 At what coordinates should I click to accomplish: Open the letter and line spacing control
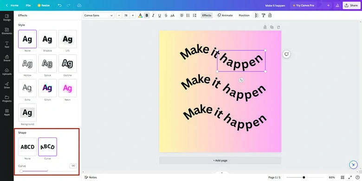[x=194, y=15]
